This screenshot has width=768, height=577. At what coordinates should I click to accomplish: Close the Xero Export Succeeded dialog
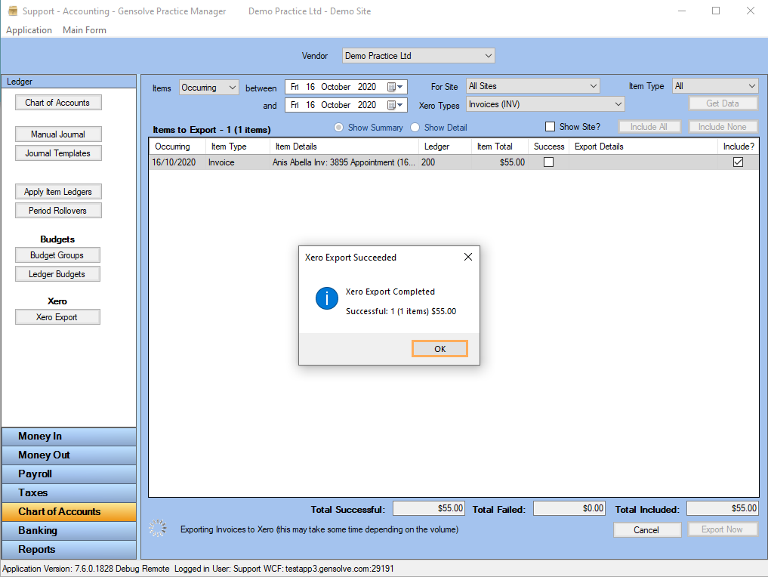point(467,257)
